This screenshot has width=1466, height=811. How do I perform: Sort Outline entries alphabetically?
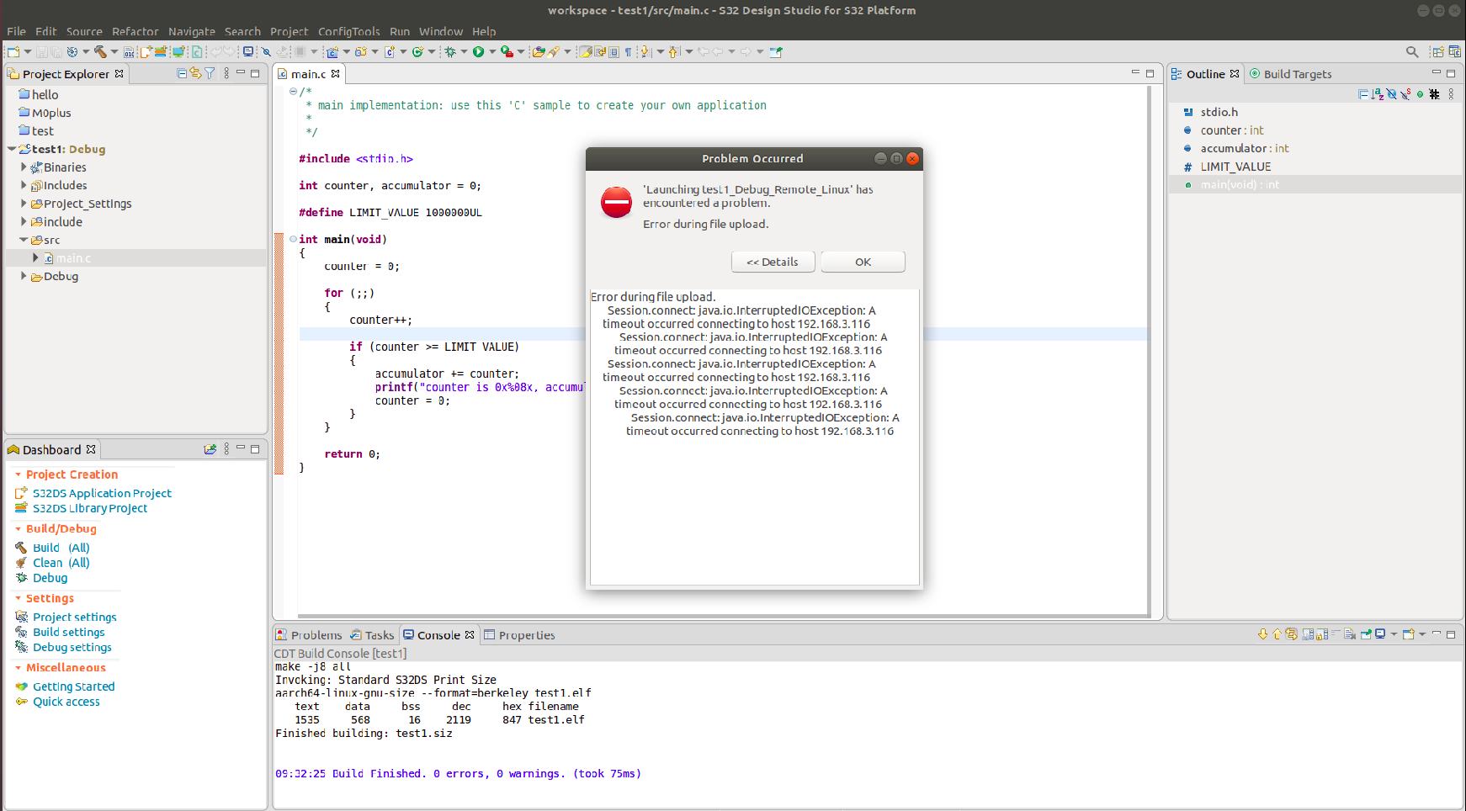coord(1377,94)
